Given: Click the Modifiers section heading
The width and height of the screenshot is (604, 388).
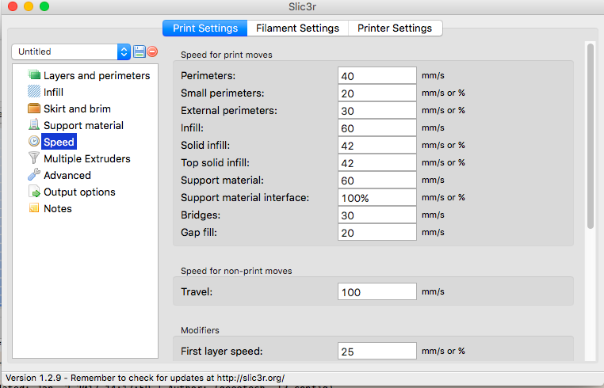Looking at the screenshot, I should click(200, 330).
